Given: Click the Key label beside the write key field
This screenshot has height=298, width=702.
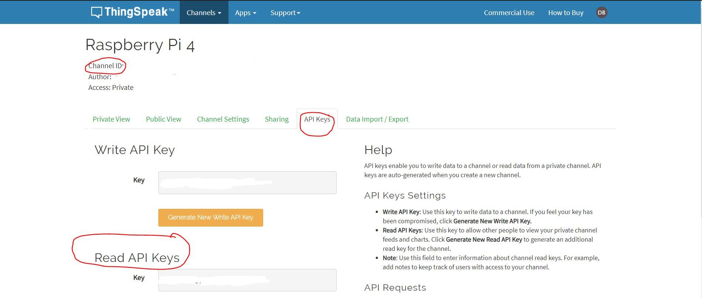Looking at the screenshot, I should pos(139,180).
